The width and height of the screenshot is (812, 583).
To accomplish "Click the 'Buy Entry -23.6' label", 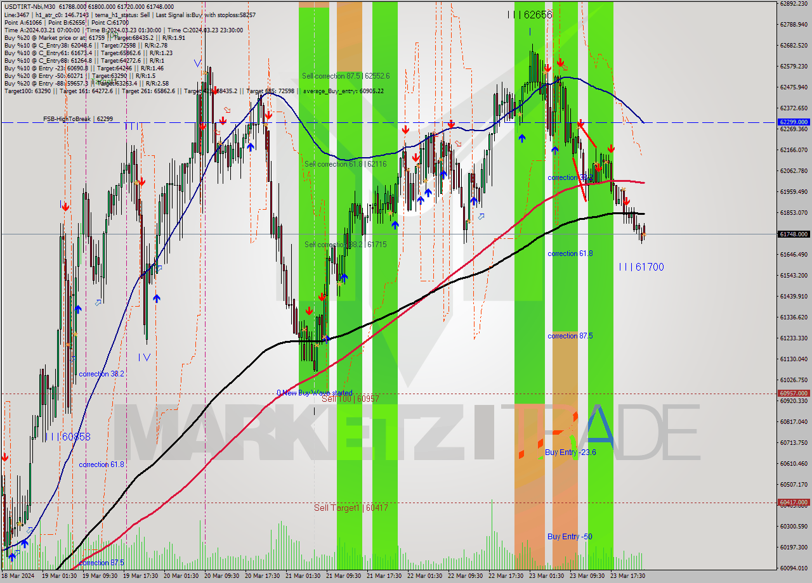I will point(570,452).
